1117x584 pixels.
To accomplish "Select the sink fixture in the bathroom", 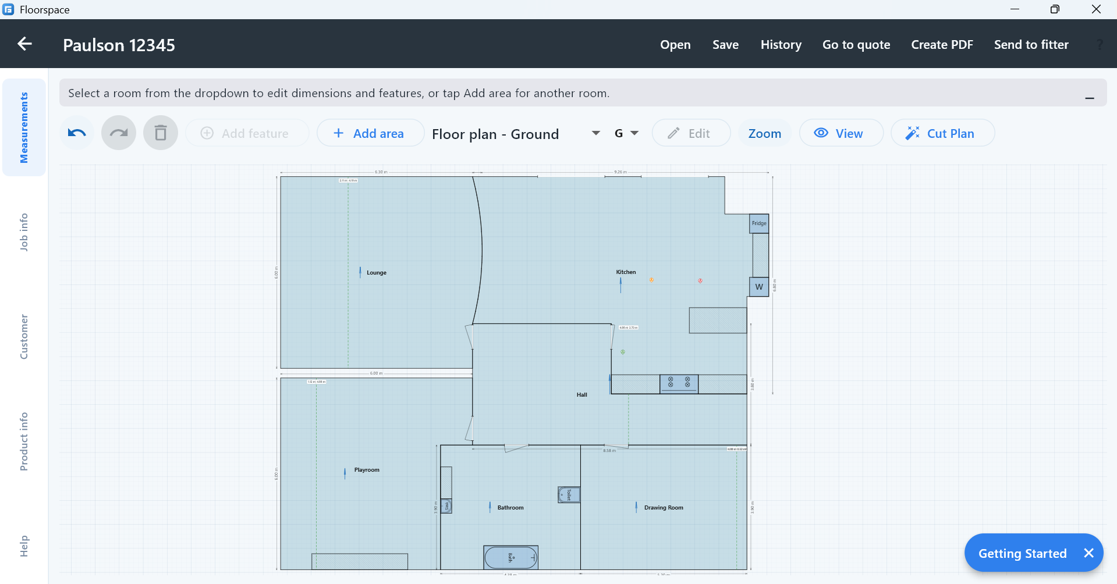I will click(446, 506).
